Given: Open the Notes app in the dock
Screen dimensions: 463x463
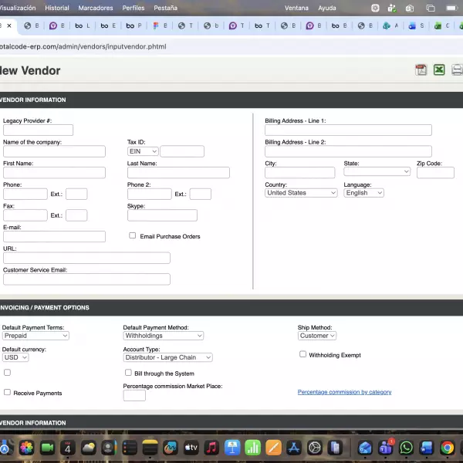Looking at the screenshot, I should click(150, 448).
